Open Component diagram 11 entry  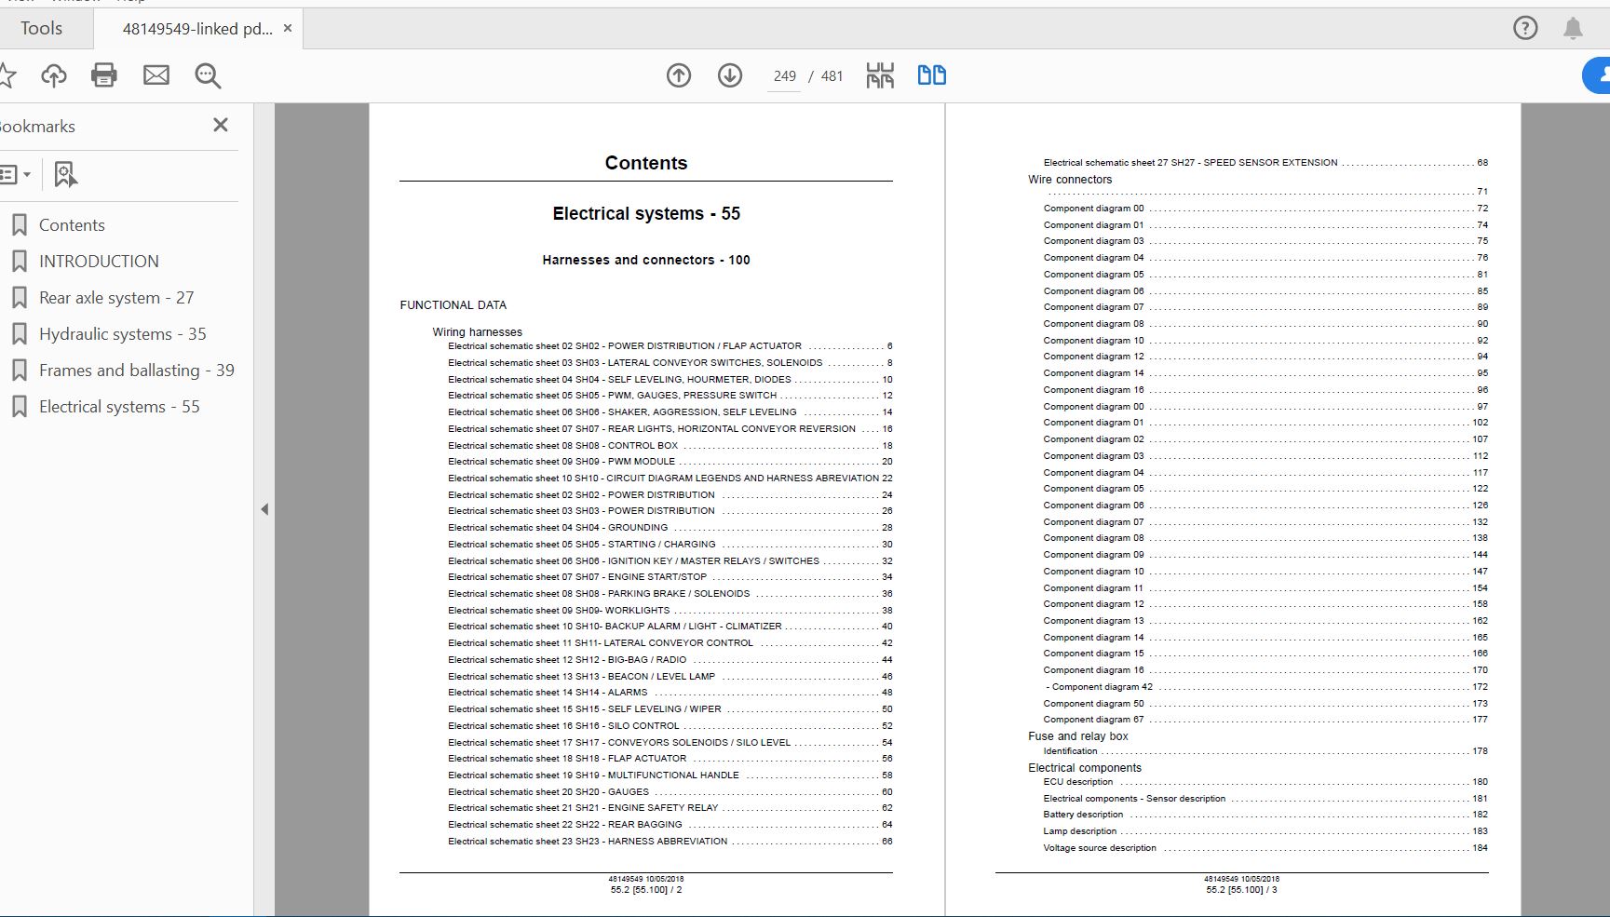[1265, 588]
